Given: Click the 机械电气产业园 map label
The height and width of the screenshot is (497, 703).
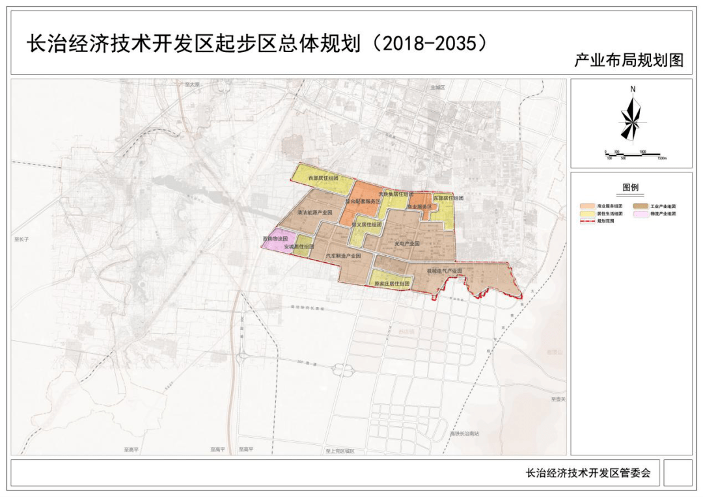Looking at the screenshot, I should (445, 271).
